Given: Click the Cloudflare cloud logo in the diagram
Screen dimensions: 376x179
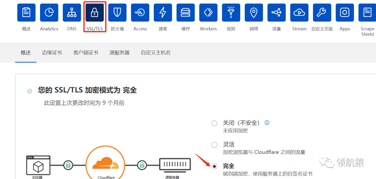Looking at the screenshot, I should 105,163.
